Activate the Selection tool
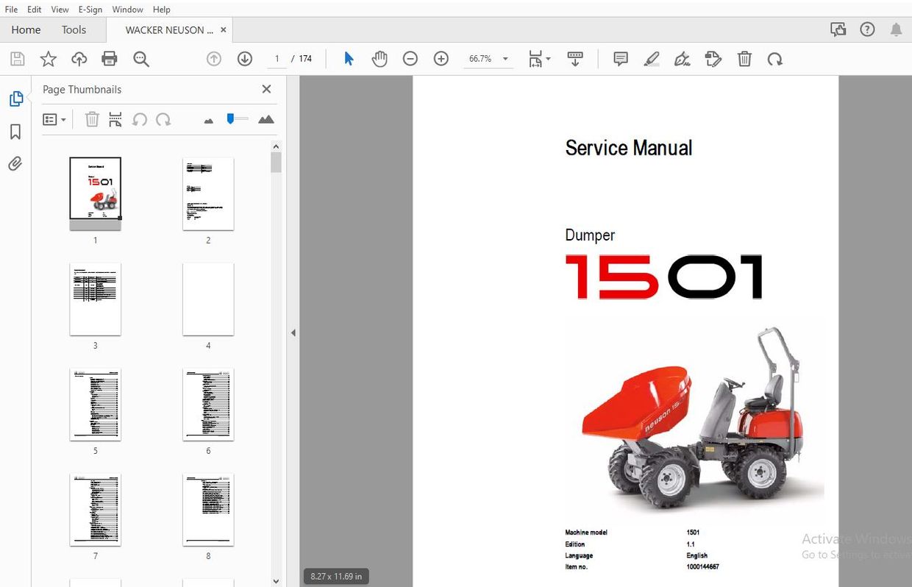Image resolution: width=912 pixels, height=587 pixels. (x=349, y=58)
